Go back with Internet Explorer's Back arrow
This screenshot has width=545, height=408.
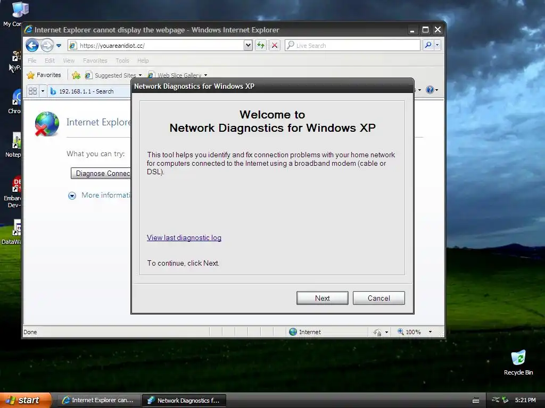click(x=32, y=46)
